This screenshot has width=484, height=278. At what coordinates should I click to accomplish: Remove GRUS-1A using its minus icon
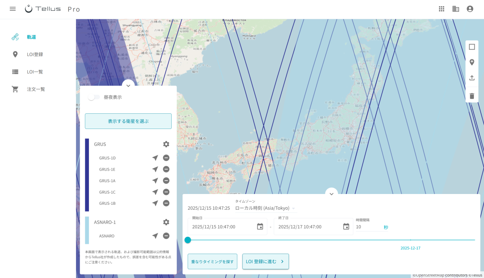[166, 181]
